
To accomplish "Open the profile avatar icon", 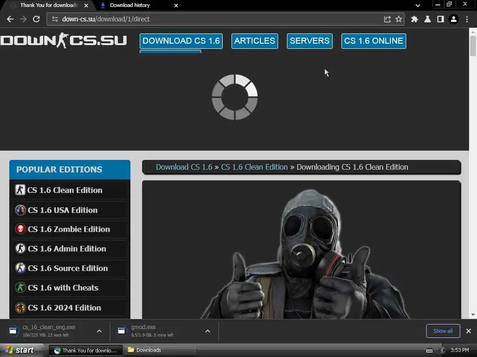I will coord(454,19).
